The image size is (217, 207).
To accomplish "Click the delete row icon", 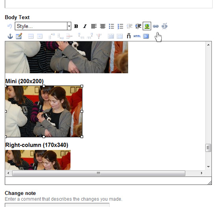I will [x=69, y=36].
